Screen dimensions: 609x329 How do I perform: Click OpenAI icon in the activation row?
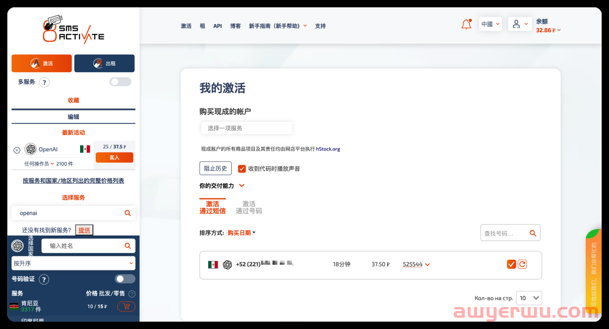click(x=228, y=265)
